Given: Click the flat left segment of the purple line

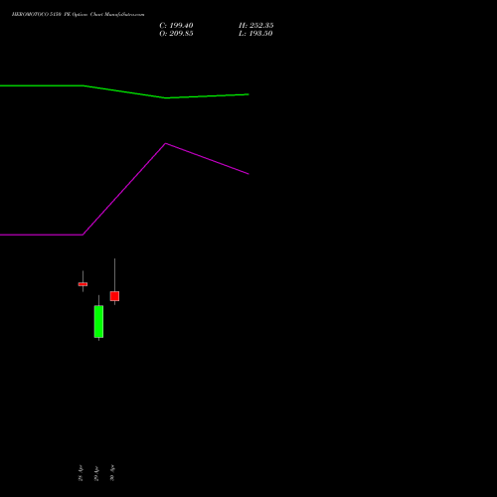Looking at the screenshot, I should (42, 235).
